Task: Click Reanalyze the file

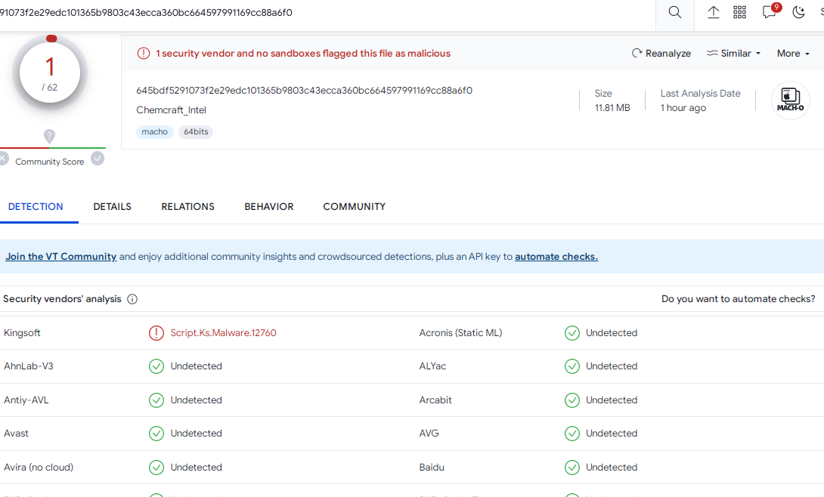Action: point(661,54)
